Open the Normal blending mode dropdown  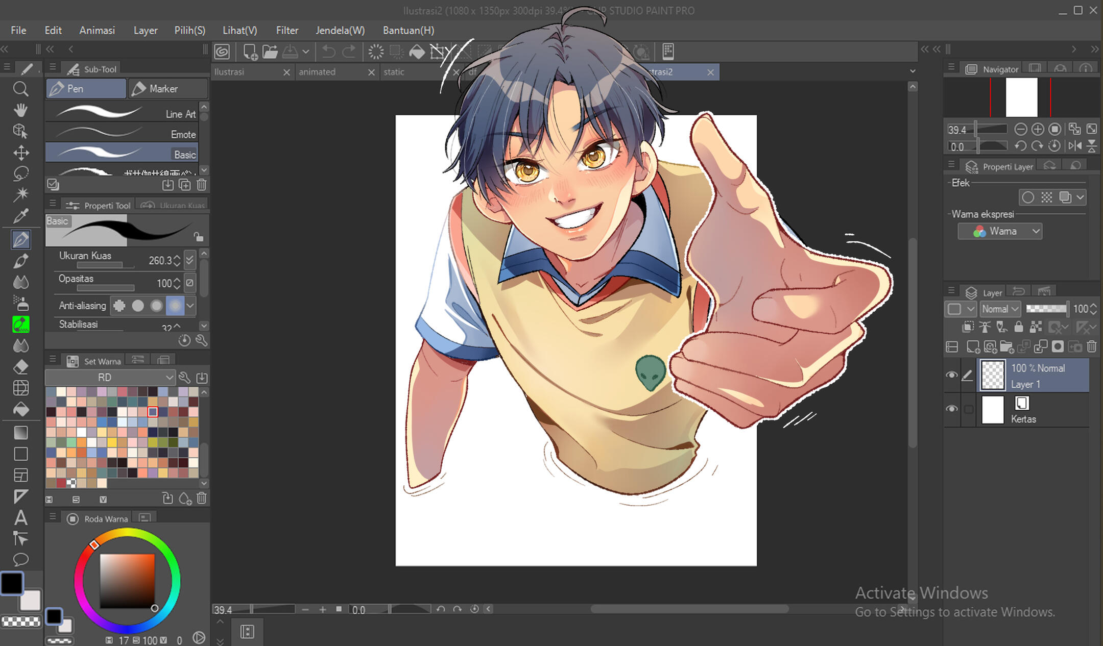[x=1000, y=309]
